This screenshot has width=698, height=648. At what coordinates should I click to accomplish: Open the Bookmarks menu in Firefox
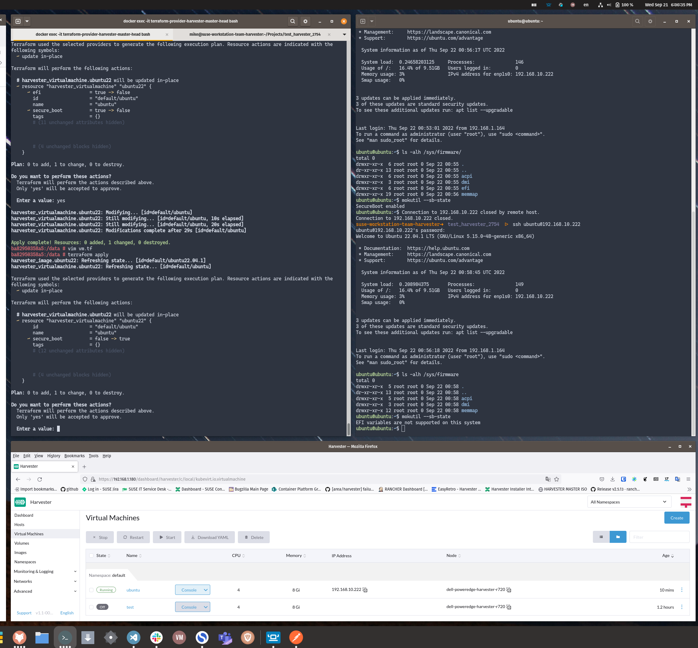[x=74, y=455]
